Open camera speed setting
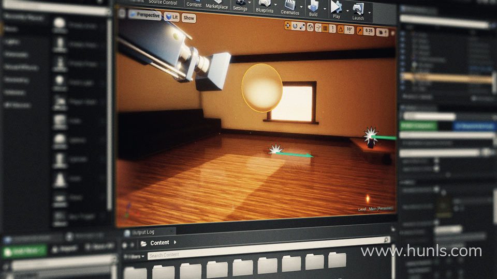This screenshot has width=497, height=279. click(x=382, y=32)
